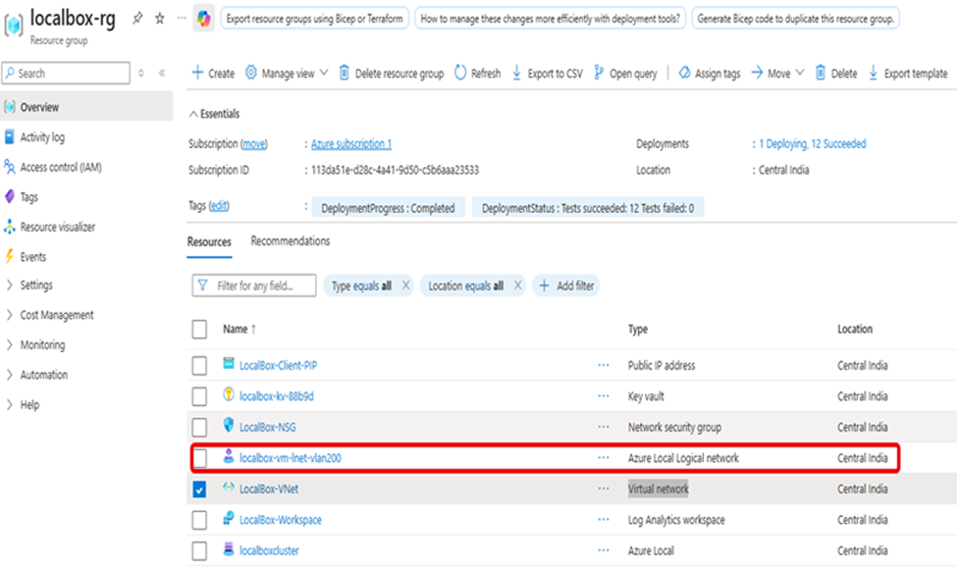Expand the Settings sidebar section
957x567 pixels.
[9, 284]
